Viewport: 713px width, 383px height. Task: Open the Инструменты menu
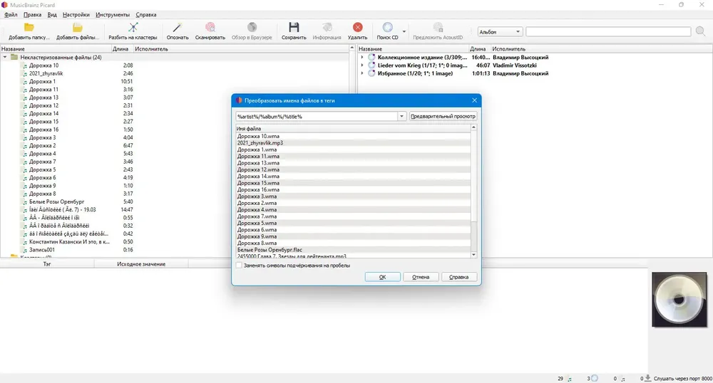113,14
